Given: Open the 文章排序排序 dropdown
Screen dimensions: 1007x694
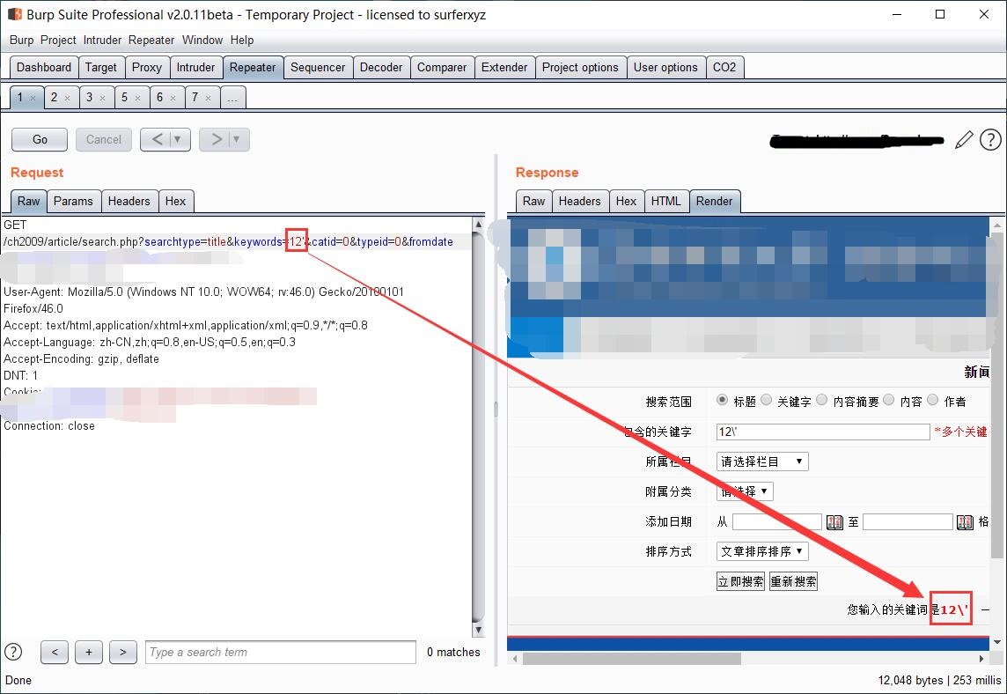Looking at the screenshot, I should pyautogui.click(x=762, y=551).
